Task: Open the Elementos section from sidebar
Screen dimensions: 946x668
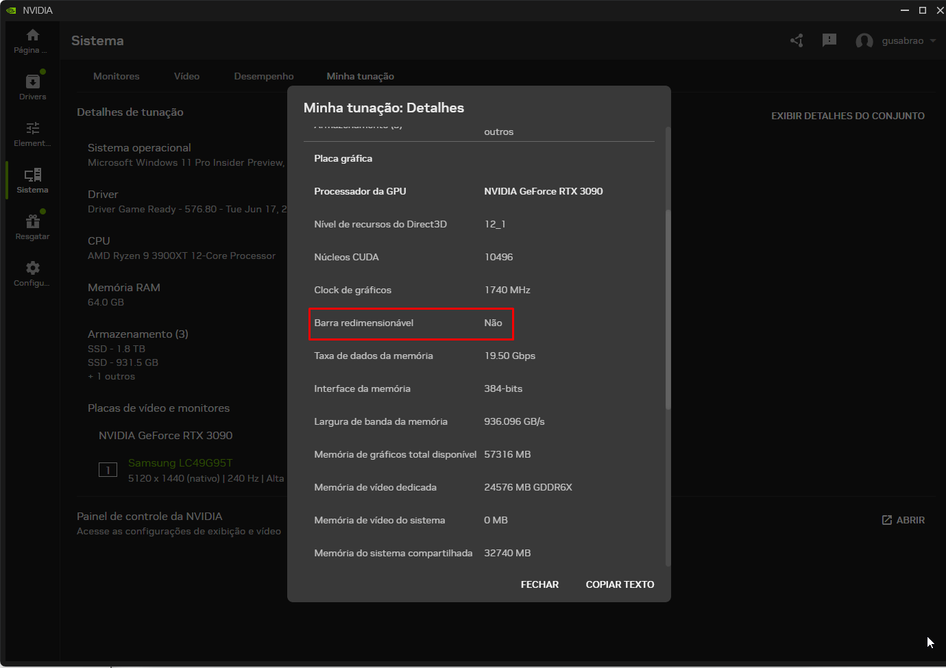Action: click(x=32, y=132)
